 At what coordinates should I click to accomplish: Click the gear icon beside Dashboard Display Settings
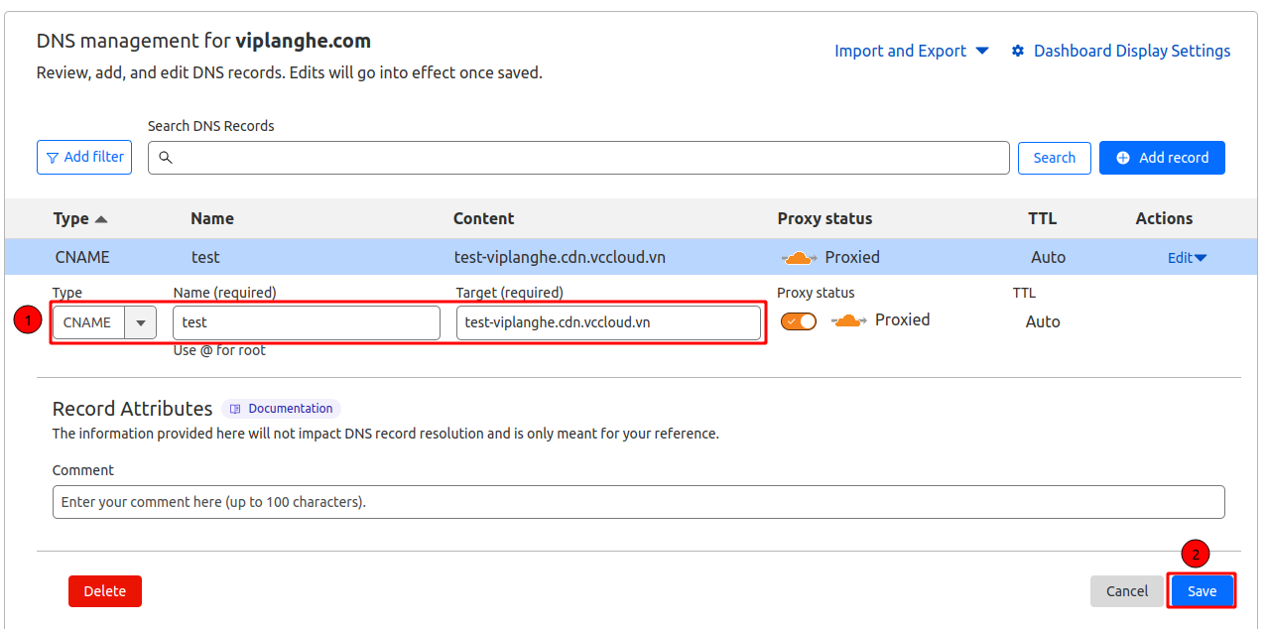tap(1018, 51)
